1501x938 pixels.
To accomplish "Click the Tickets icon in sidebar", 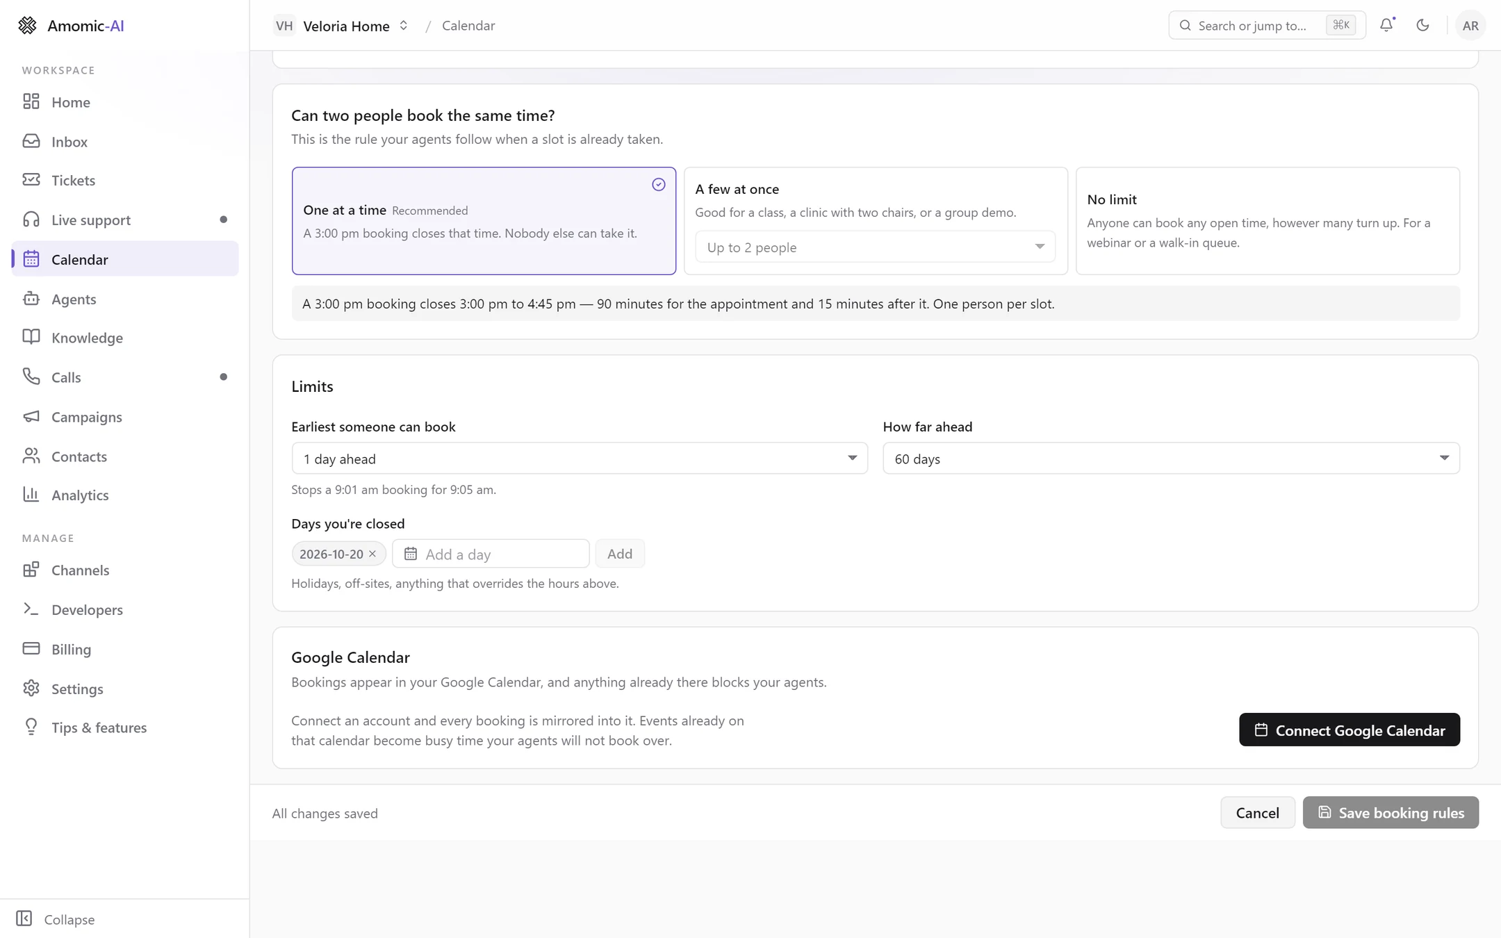I will pyautogui.click(x=31, y=180).
